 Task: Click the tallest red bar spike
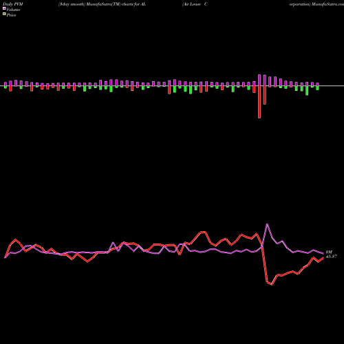tap(259, 102)
